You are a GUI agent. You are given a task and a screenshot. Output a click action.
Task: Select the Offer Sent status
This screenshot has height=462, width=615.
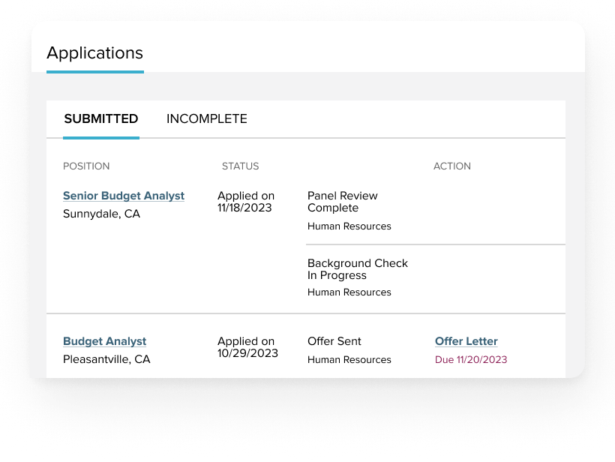334,341
